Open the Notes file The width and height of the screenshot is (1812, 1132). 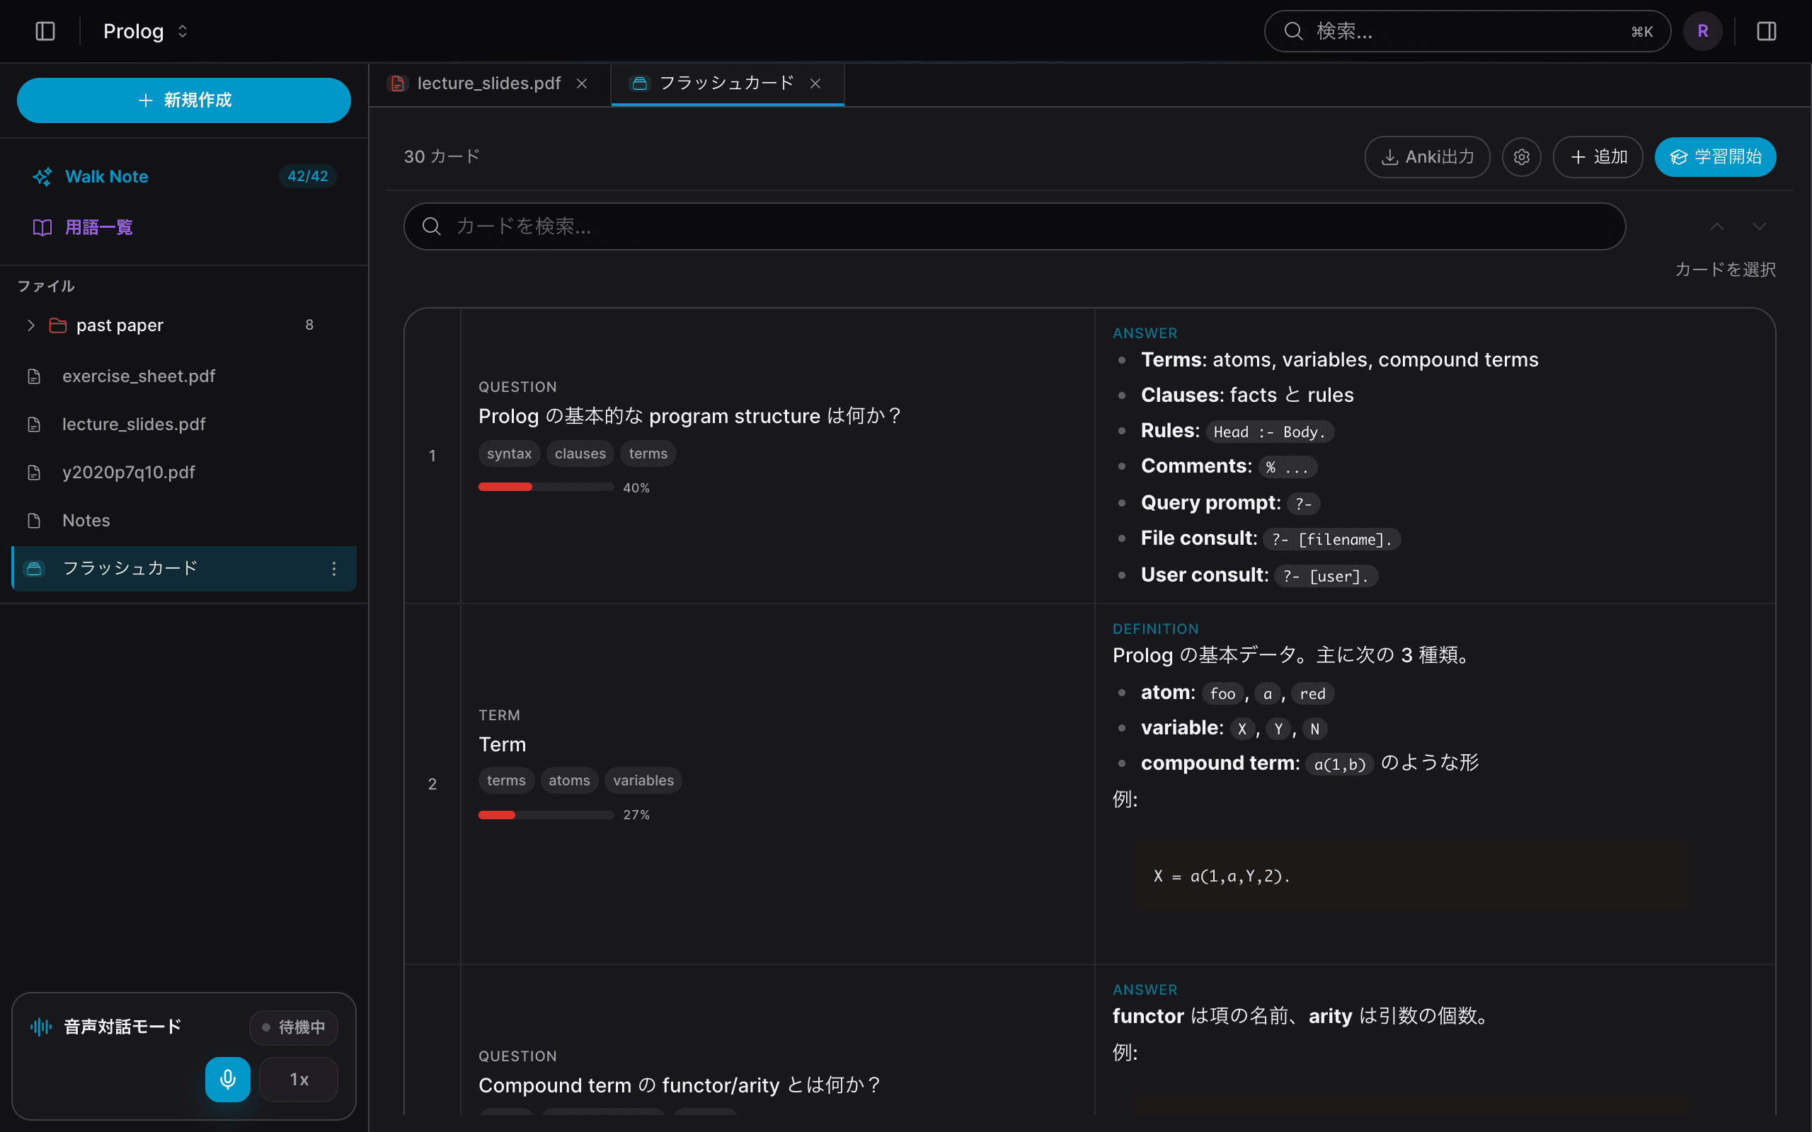[x=184, y=520]
